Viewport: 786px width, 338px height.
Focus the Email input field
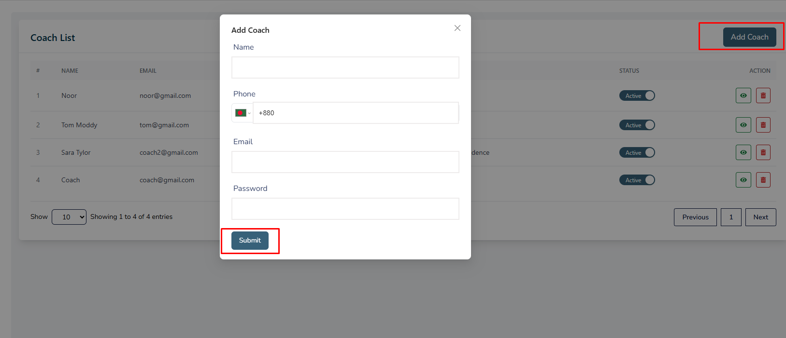tap(345, 162)
